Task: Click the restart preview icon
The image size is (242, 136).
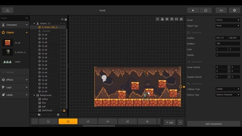Action: [x=206, y=11]
